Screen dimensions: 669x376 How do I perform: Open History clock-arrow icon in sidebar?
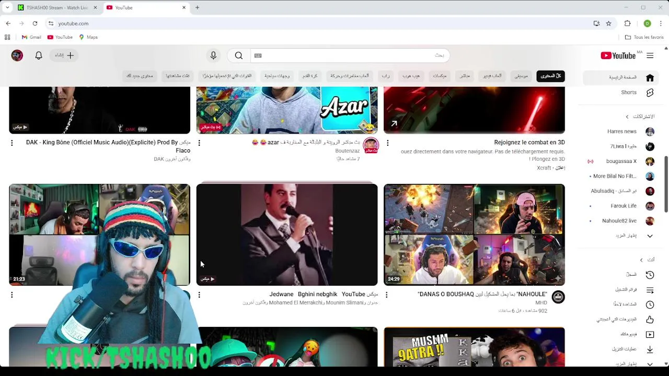point(650,275)
